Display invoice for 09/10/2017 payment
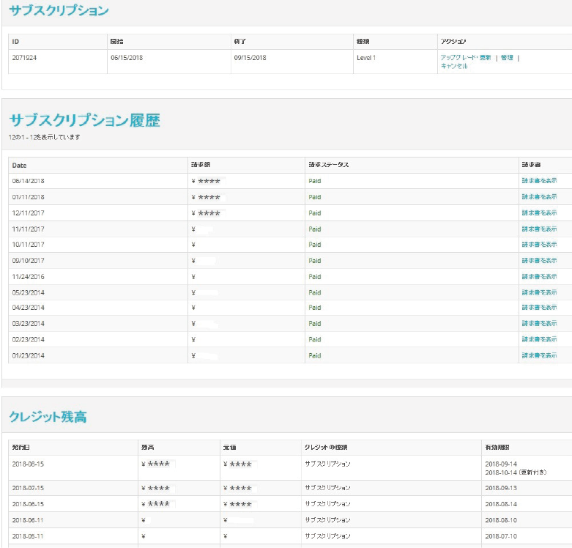This screenshot has height=548, width=572. pyautogui.click(x=539, y=261)
